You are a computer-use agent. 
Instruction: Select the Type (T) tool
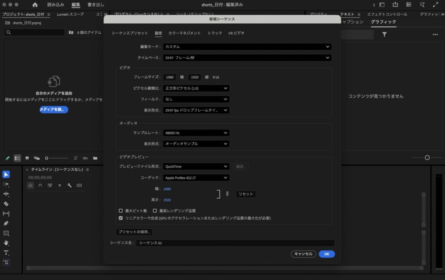[6, 253]
